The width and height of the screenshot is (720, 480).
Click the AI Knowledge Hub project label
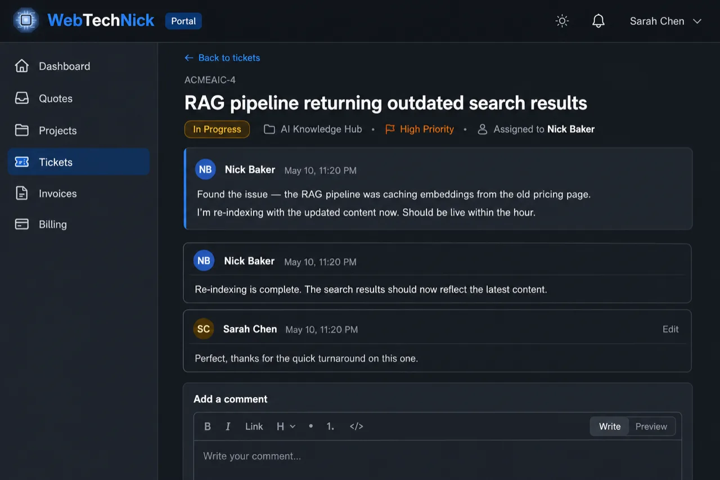point(321,129)
